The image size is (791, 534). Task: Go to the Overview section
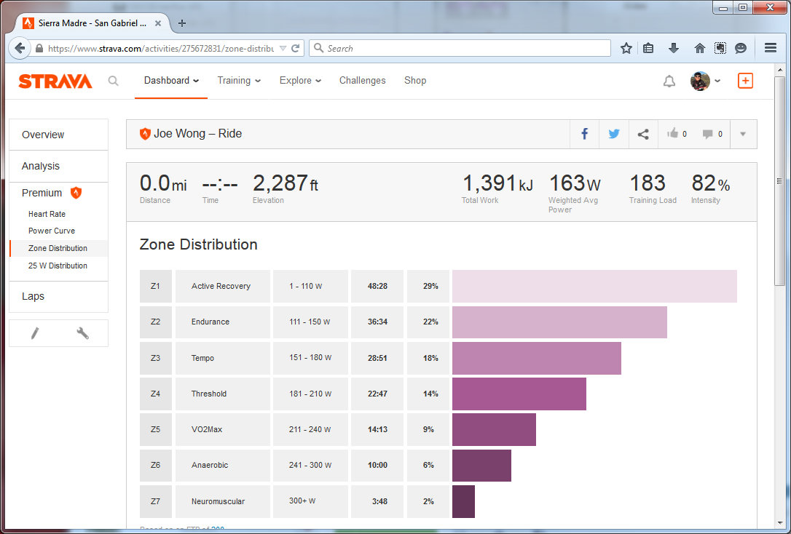tap(43, 135)
